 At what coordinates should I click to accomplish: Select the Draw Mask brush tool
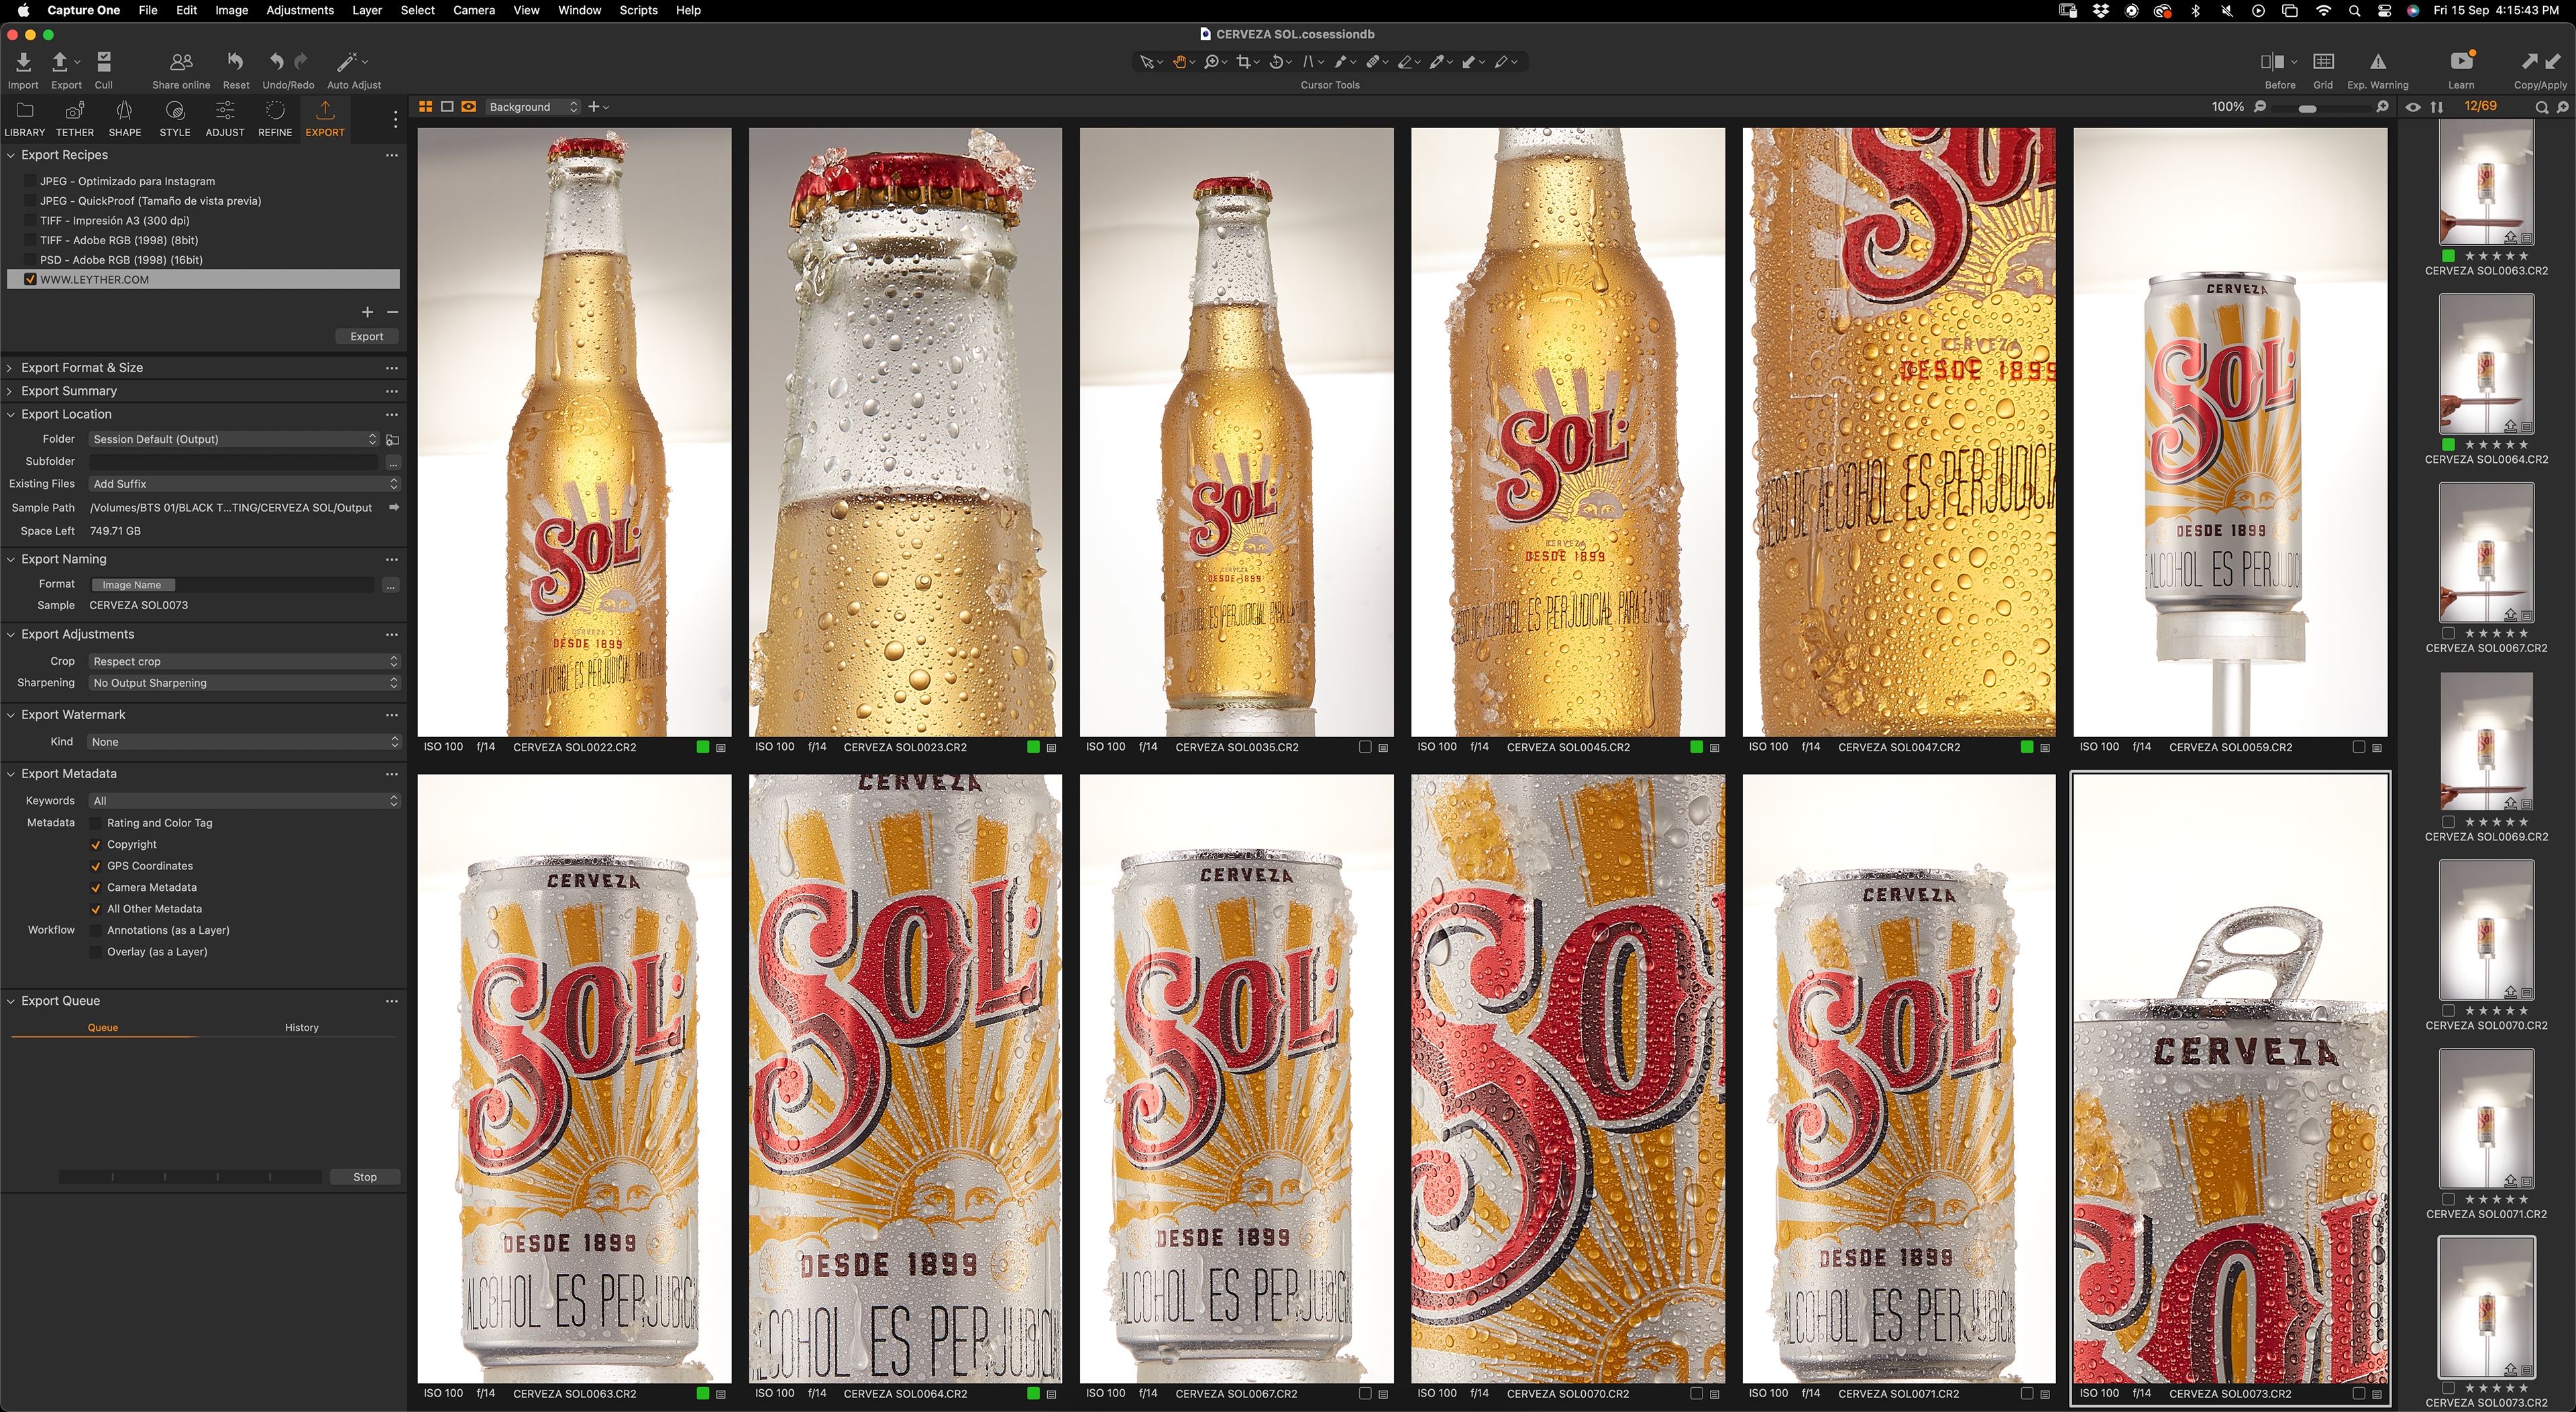coord(1341,62)
